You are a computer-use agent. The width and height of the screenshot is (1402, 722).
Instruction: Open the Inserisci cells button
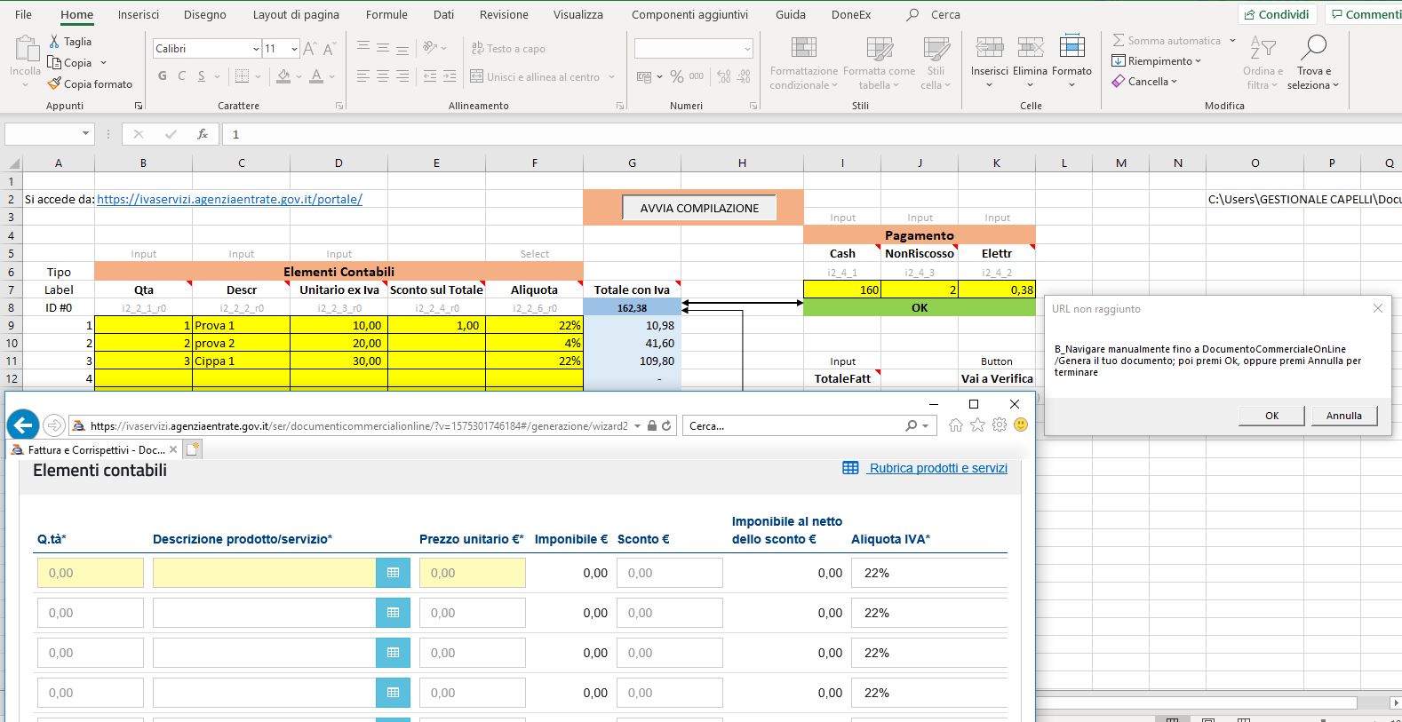tap(989, 61)
